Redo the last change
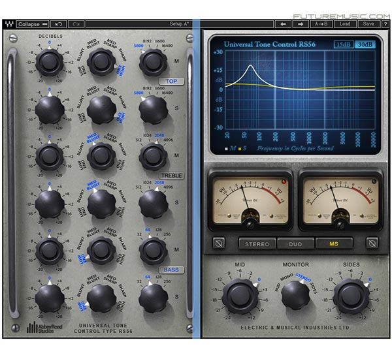 76,24
